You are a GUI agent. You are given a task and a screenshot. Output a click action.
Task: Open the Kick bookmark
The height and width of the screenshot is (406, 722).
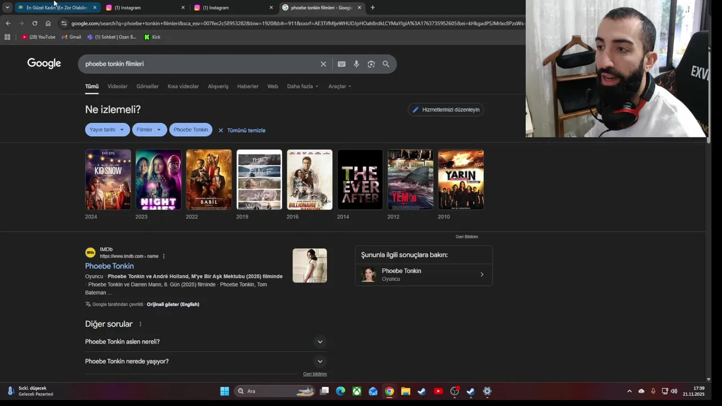(152, 37)
